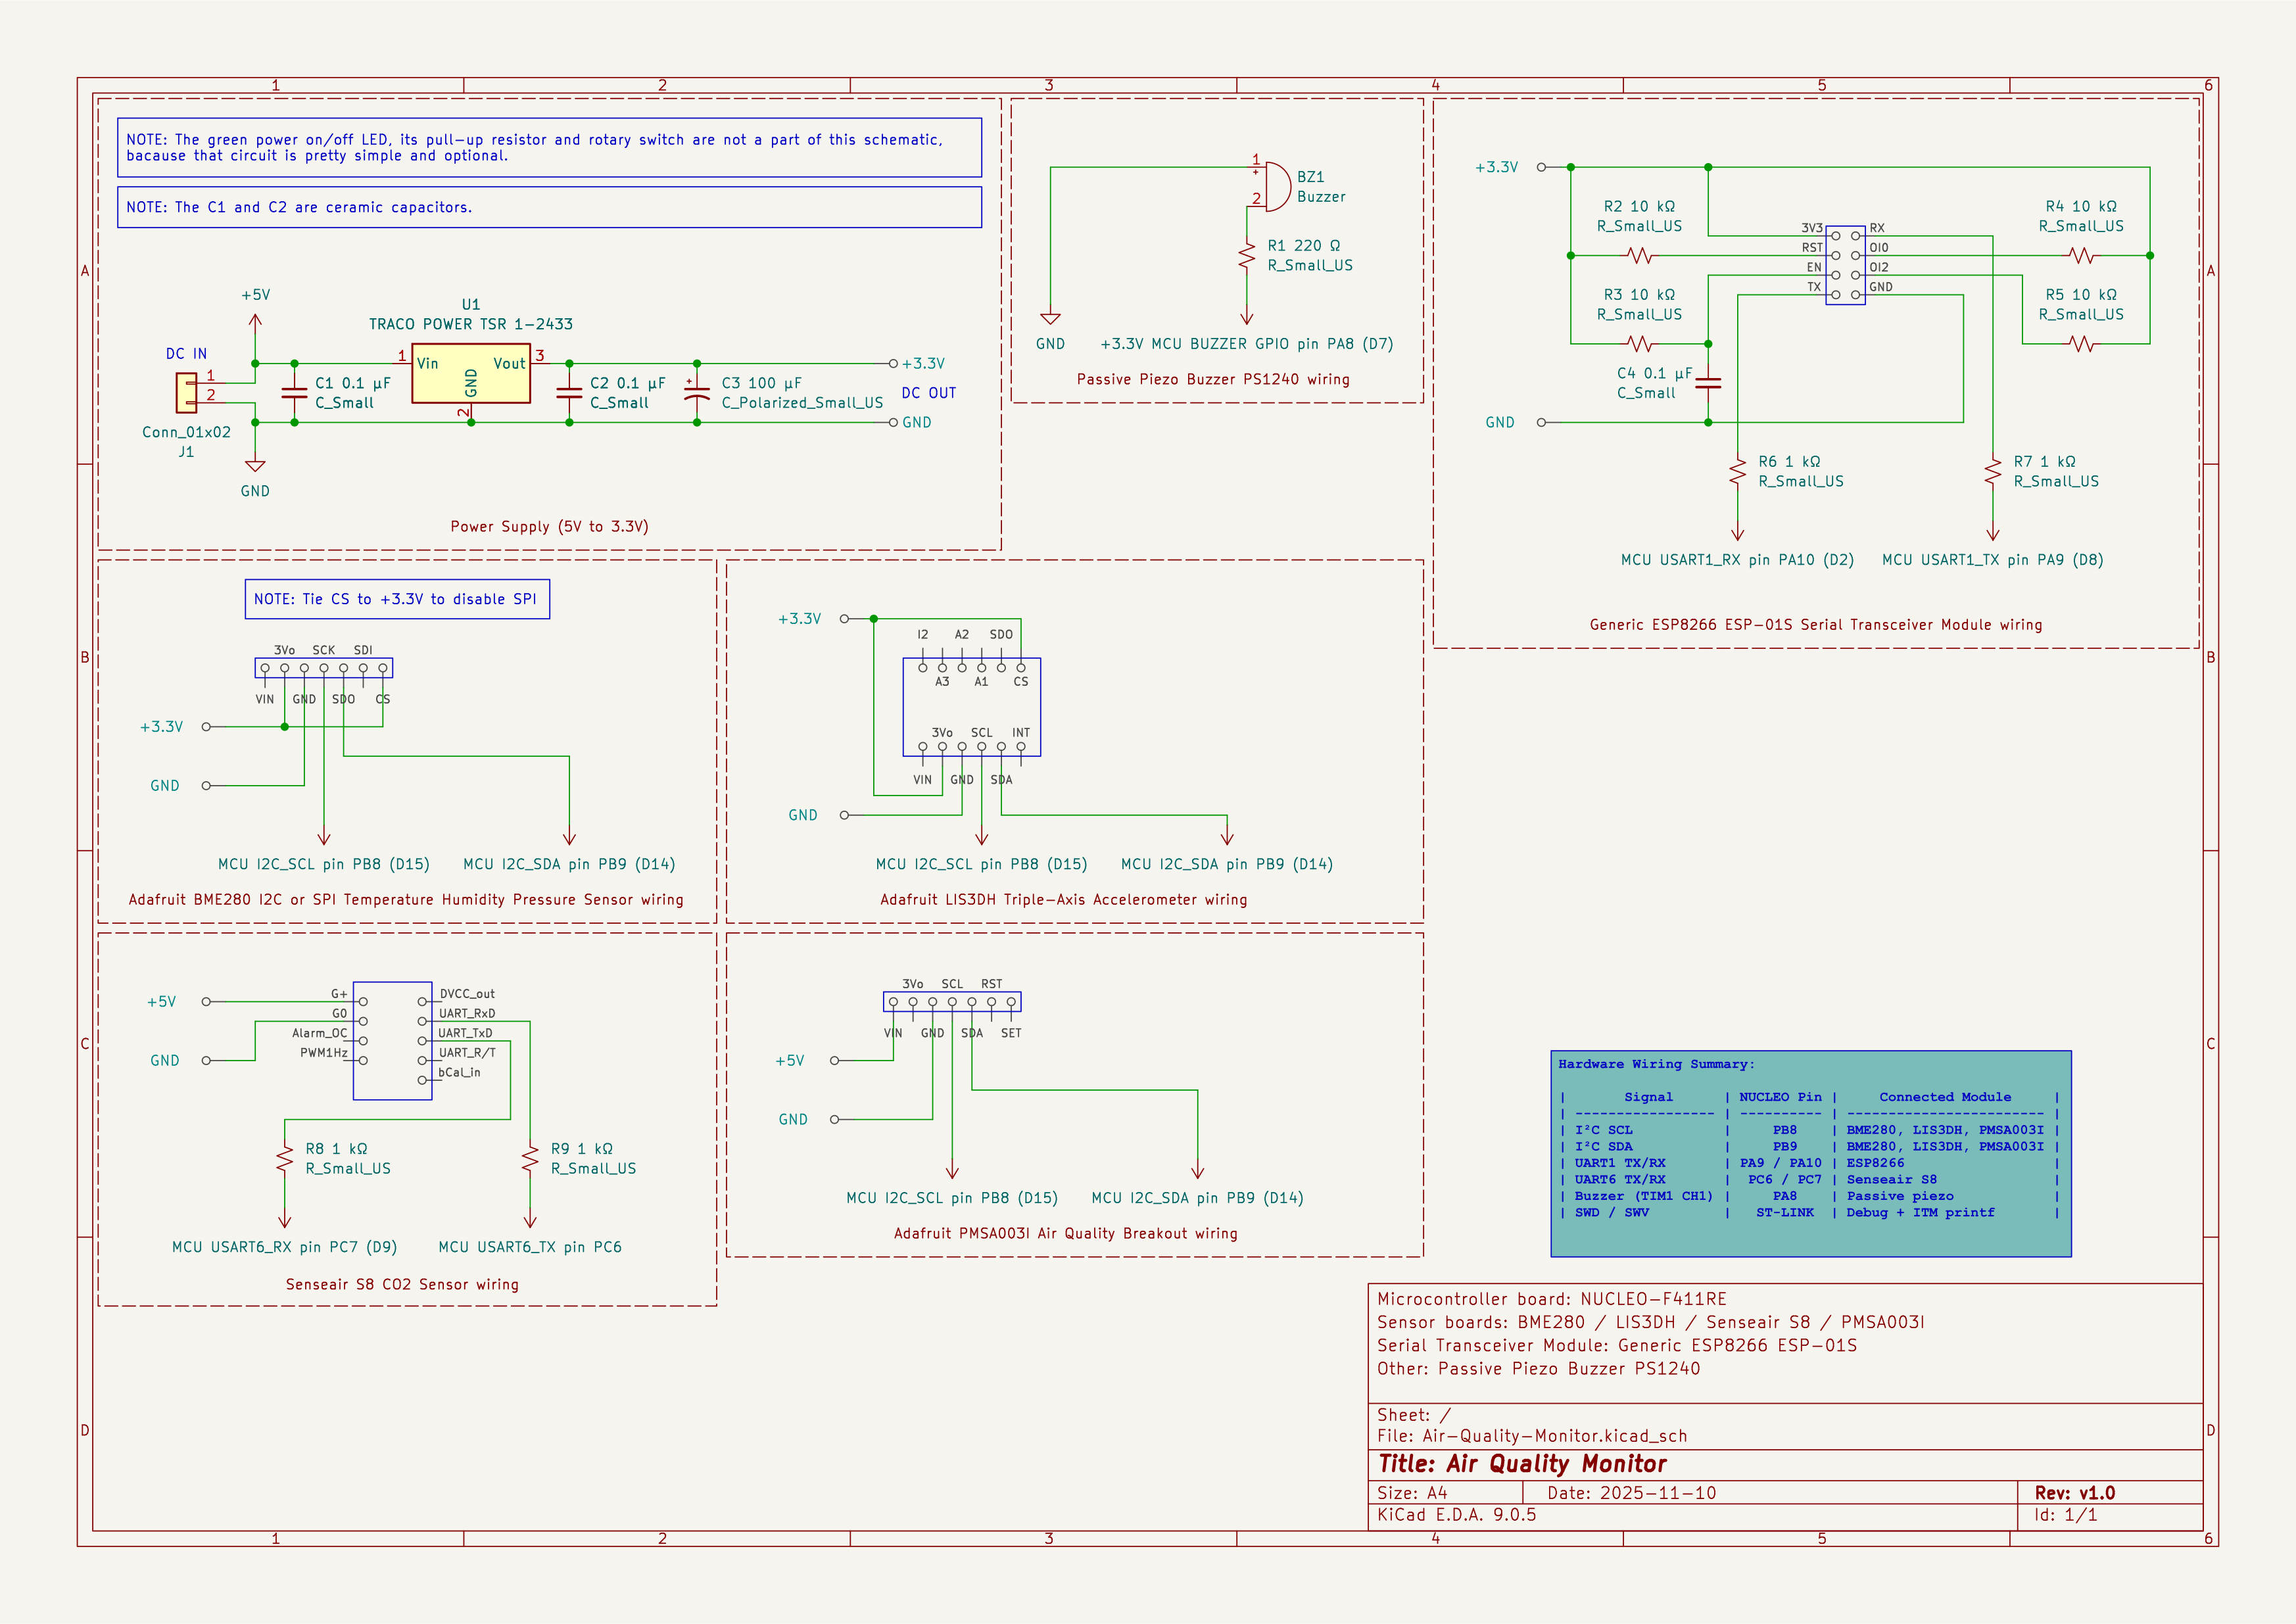This screenshot has height=1624, width=2296.
Task: Click the 'MCU USART1_RX pin PA10 (D2)' label
Action: pos(1738,560)
